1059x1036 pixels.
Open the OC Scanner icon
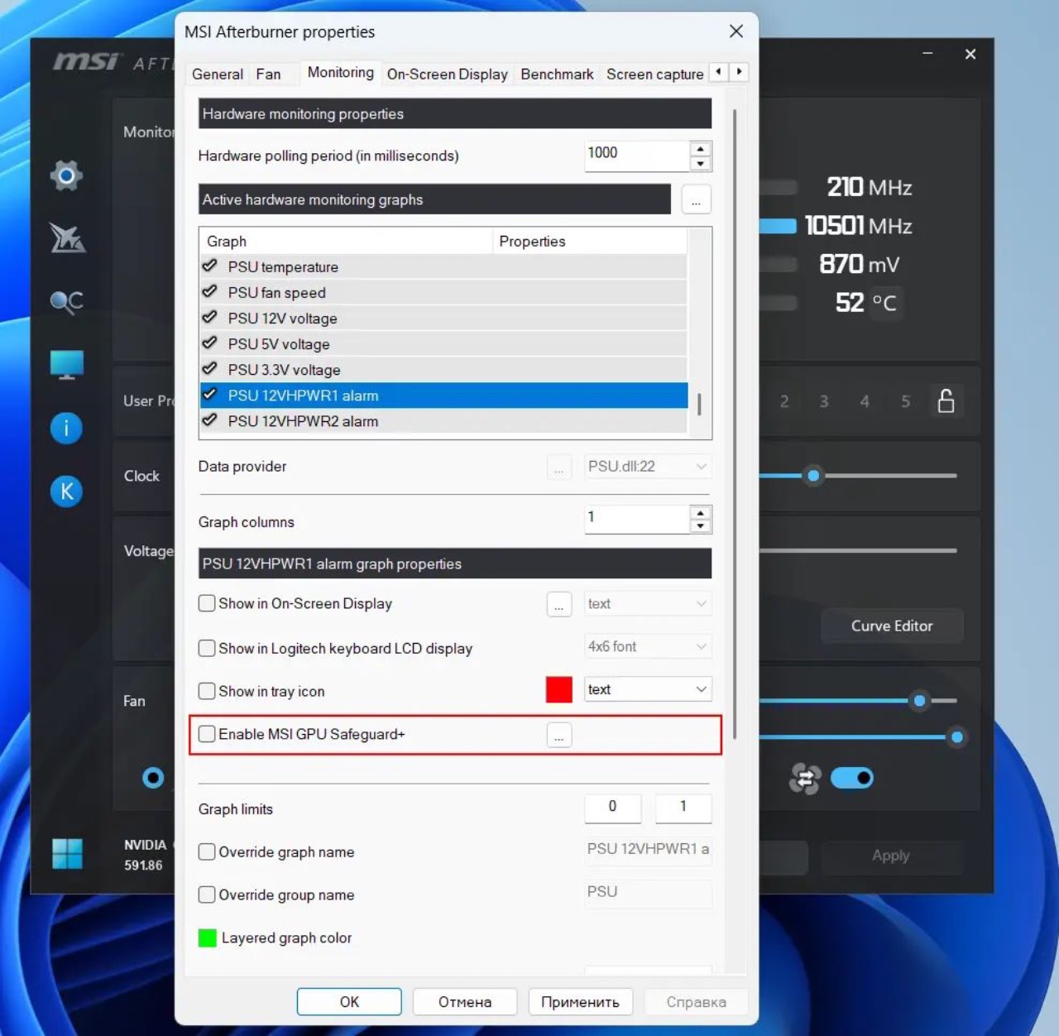coord(66,302)
